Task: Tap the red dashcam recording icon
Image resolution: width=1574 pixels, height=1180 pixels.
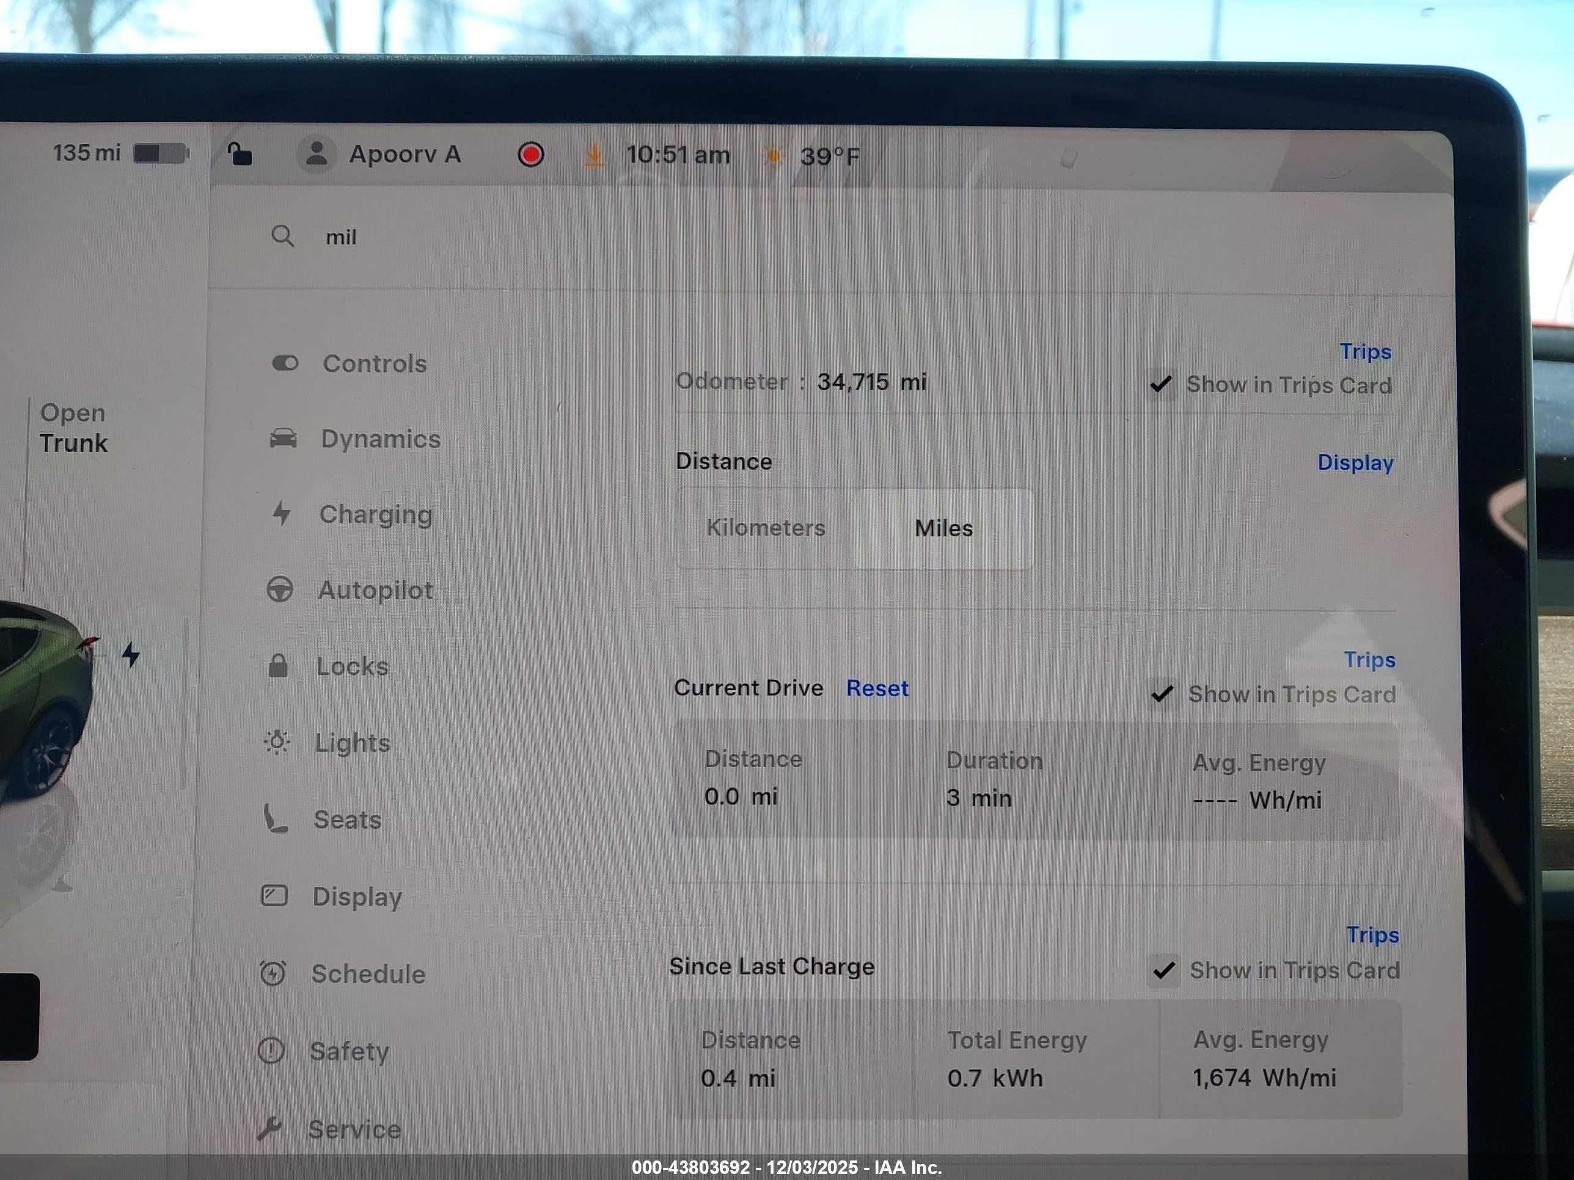Action: coord(531,155)
